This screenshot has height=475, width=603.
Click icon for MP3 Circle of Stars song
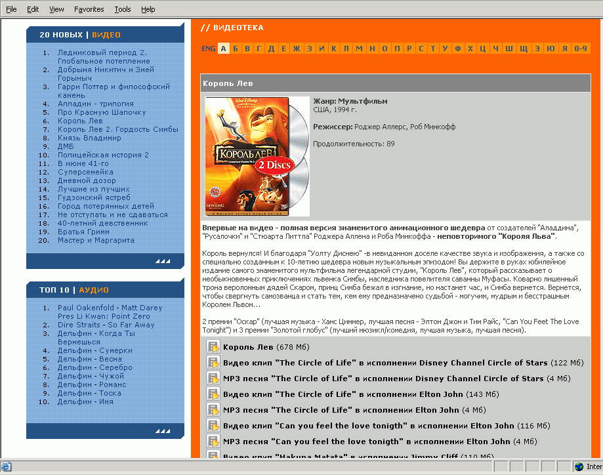click(x=213, y=379)
